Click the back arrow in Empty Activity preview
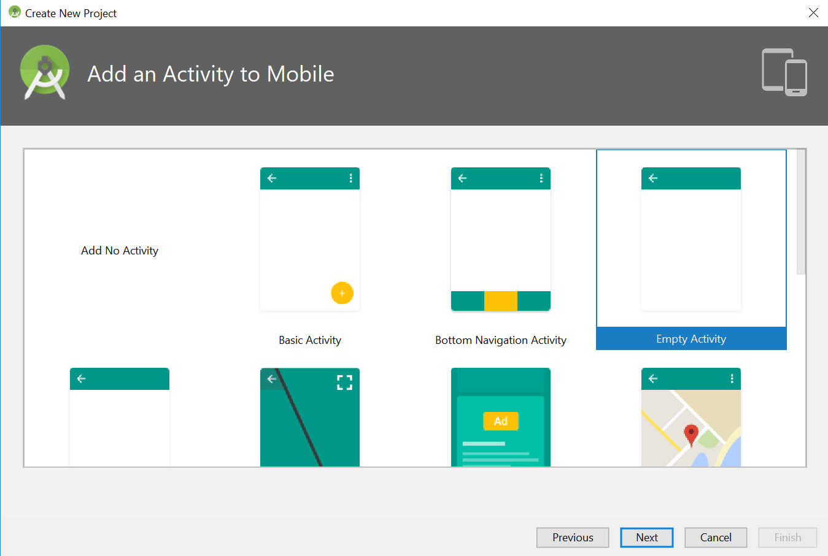This screenshot has width=828, height=556. (x=653, y=178)
